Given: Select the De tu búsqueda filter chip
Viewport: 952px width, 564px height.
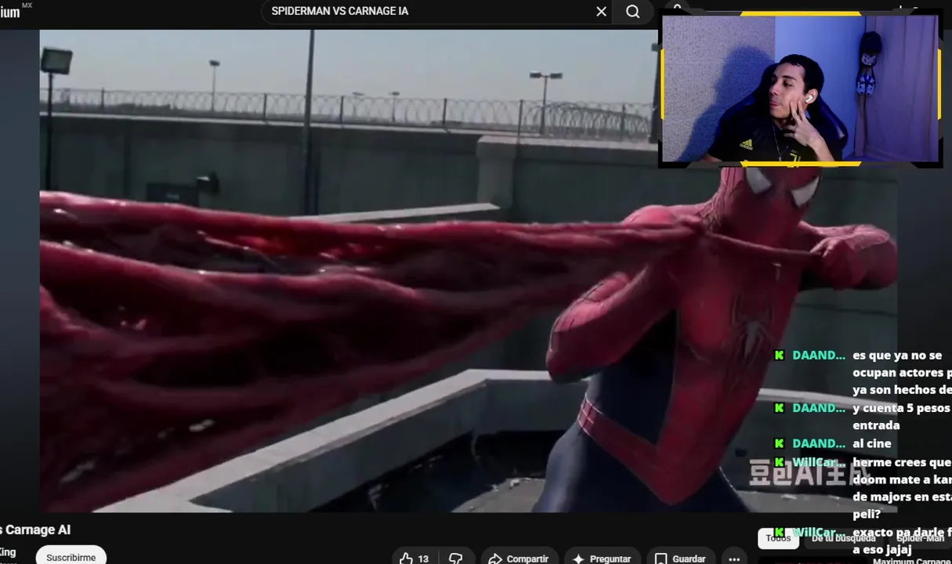Looking at the screenshot, I should pyautogui.click(x=843, y=538).
